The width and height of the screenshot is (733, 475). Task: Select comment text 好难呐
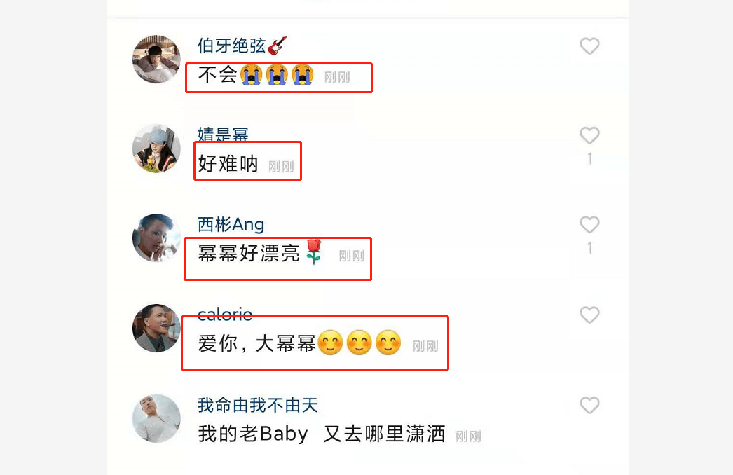coord(228,164)
